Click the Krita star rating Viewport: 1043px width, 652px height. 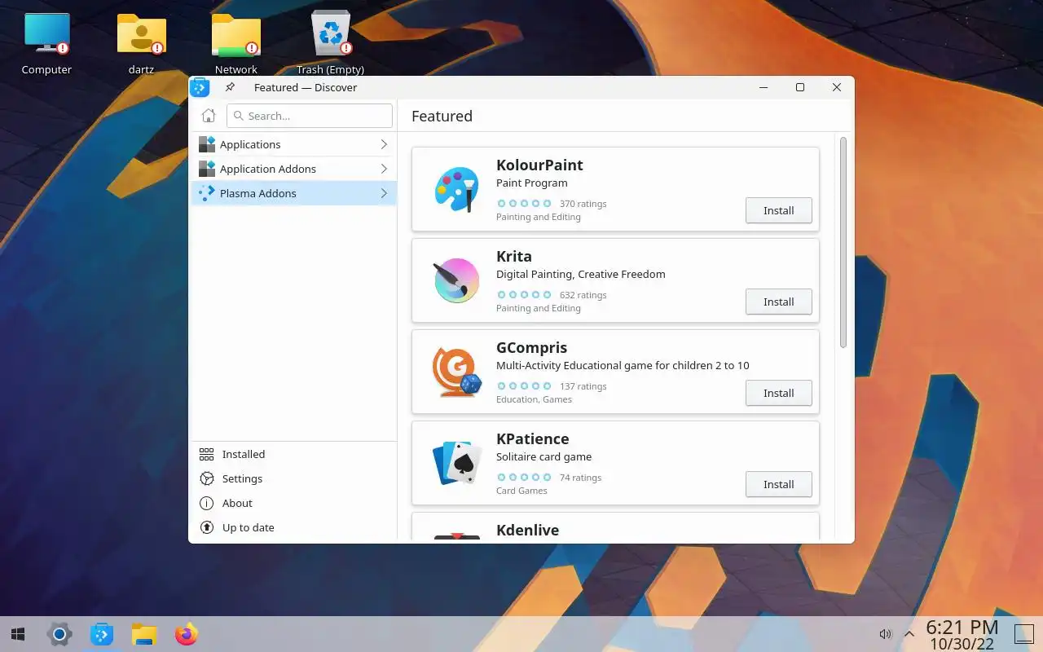[525, 295]
